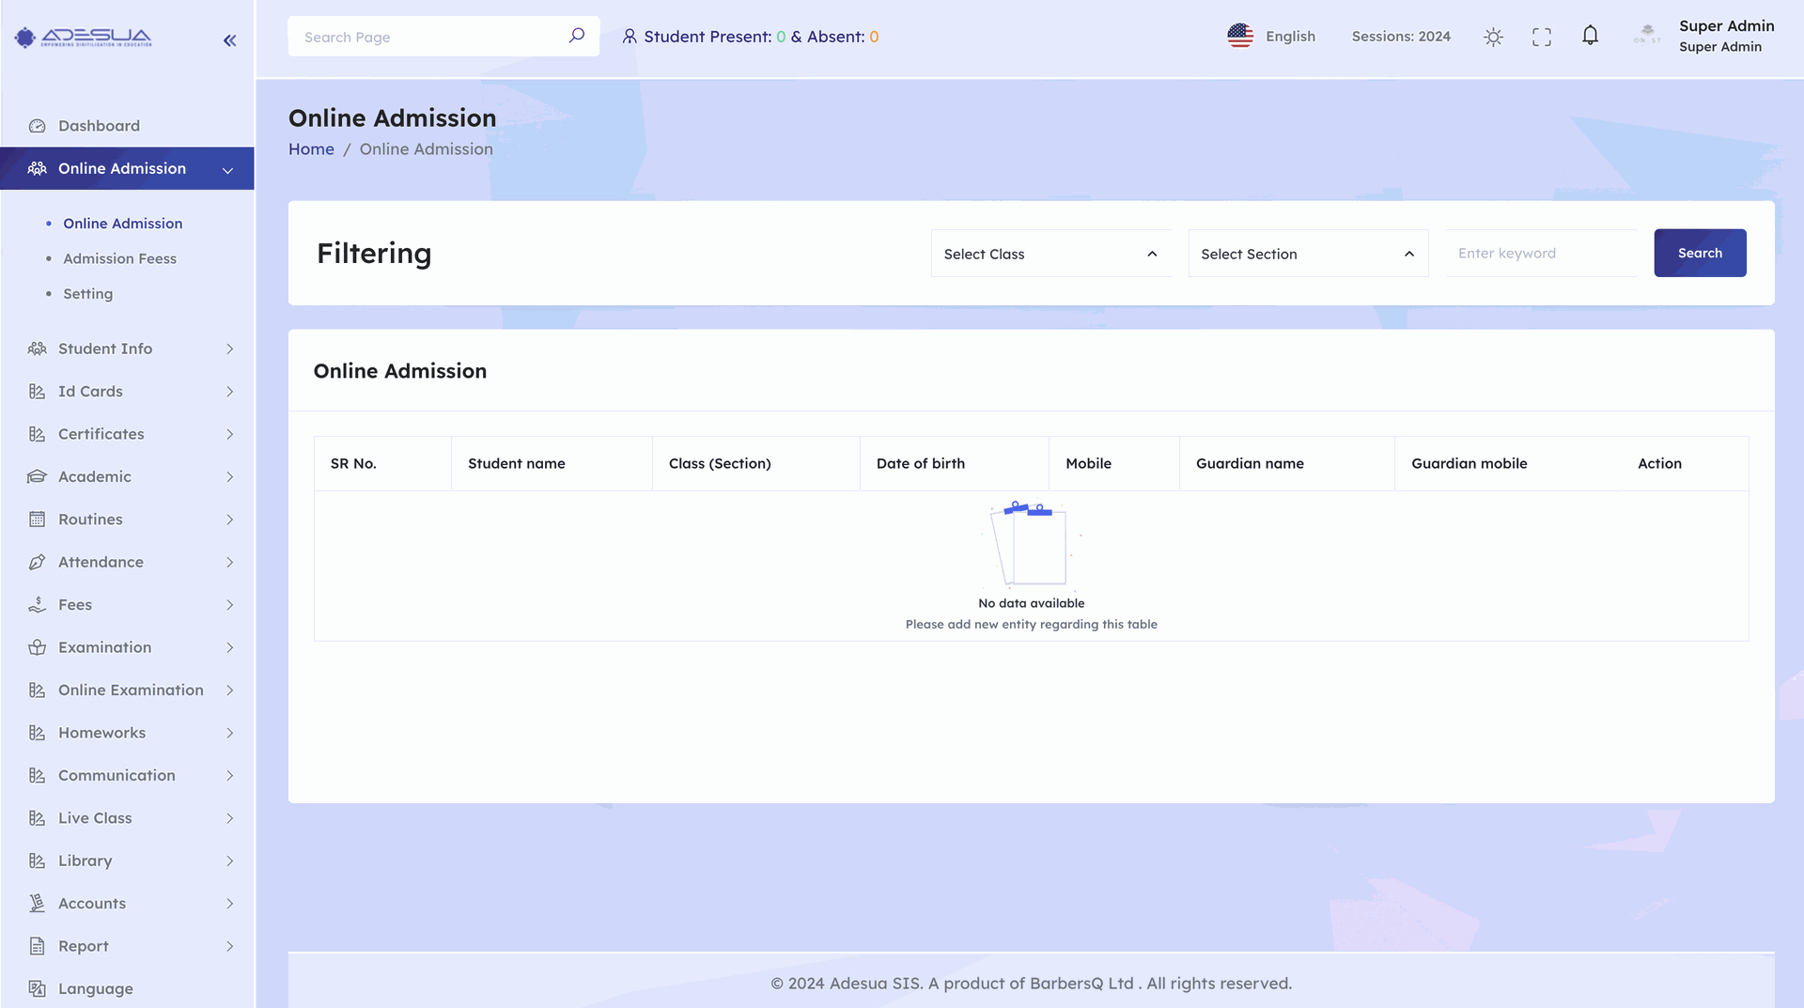Go to Admission Feess submenu item
This screenshot has height=1008, width=1804.
(119, 258)
